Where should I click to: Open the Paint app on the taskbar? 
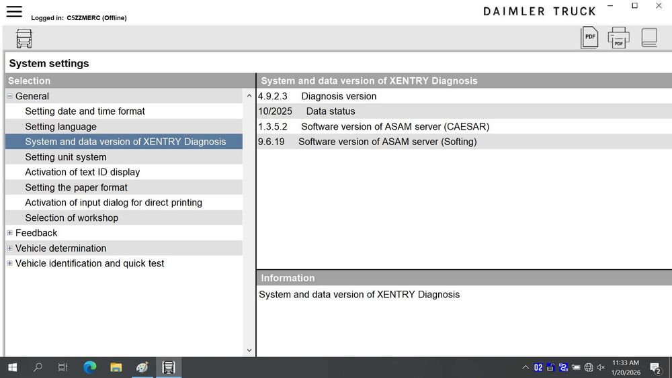pyautogui.click(x=142, y=367)
